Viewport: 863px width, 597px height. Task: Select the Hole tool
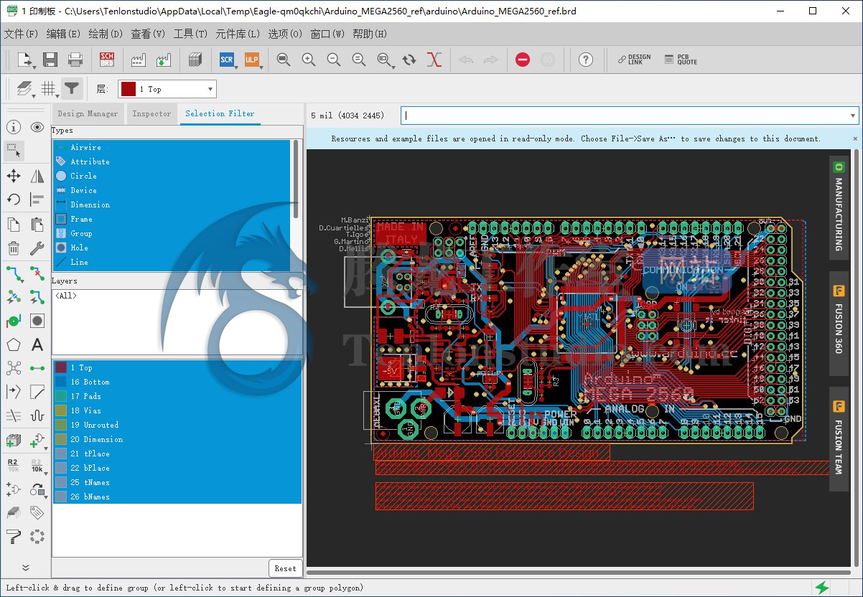point(37,321)
